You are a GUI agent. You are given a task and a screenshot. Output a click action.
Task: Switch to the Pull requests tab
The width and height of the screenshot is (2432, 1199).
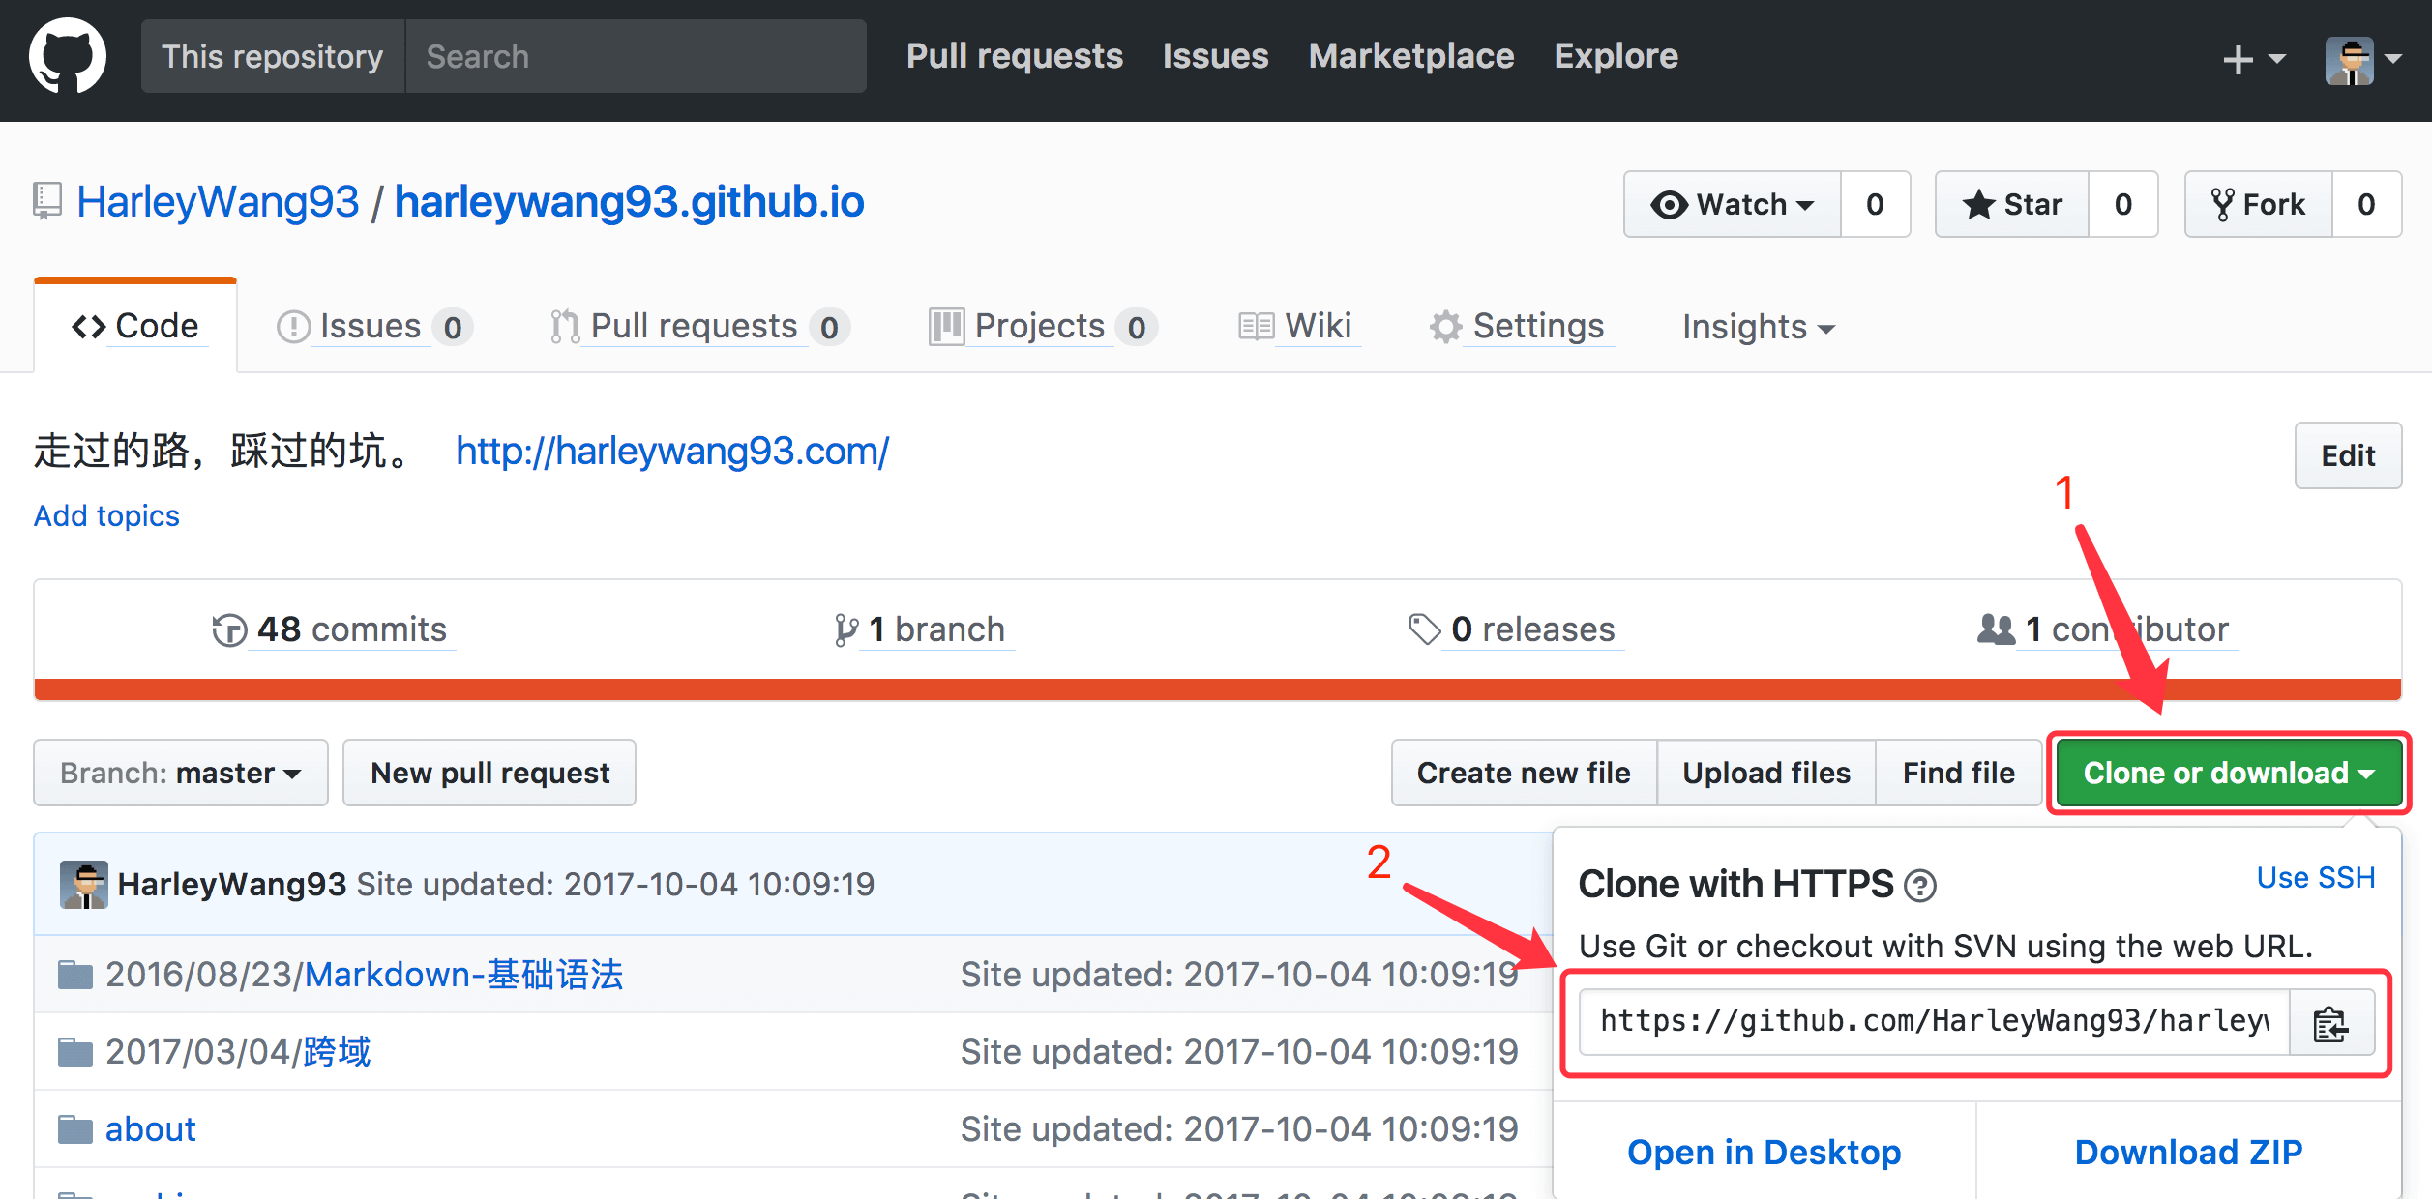(x=699, y=327)
